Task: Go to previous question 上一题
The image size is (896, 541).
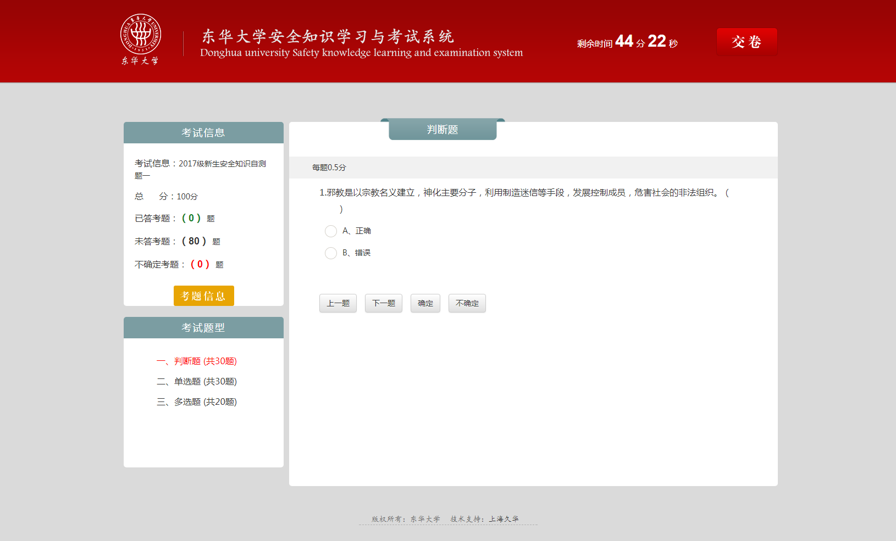Action: pyautogui.click(x=338, y=303)
